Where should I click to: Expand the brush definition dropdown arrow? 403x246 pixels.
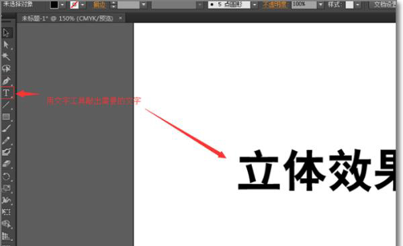click(x=255, y=5)
